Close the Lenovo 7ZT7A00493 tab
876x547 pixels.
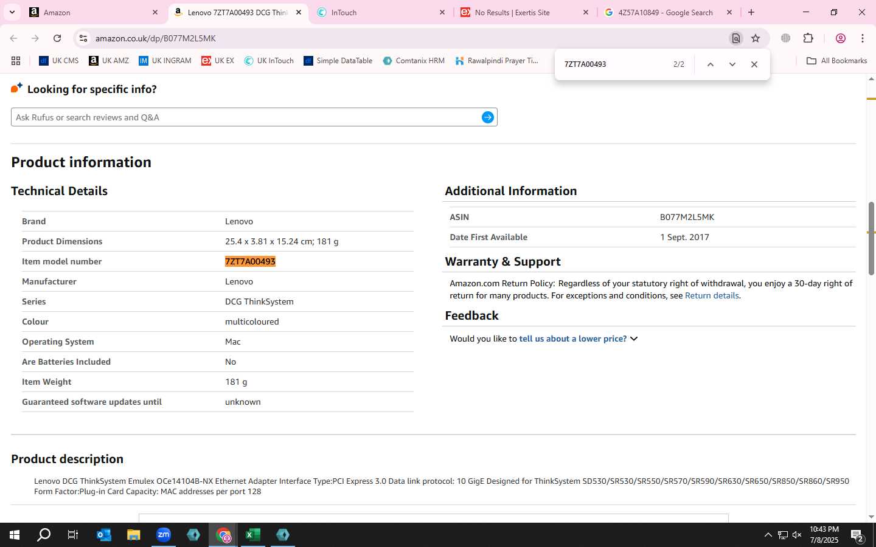[299, 12]
